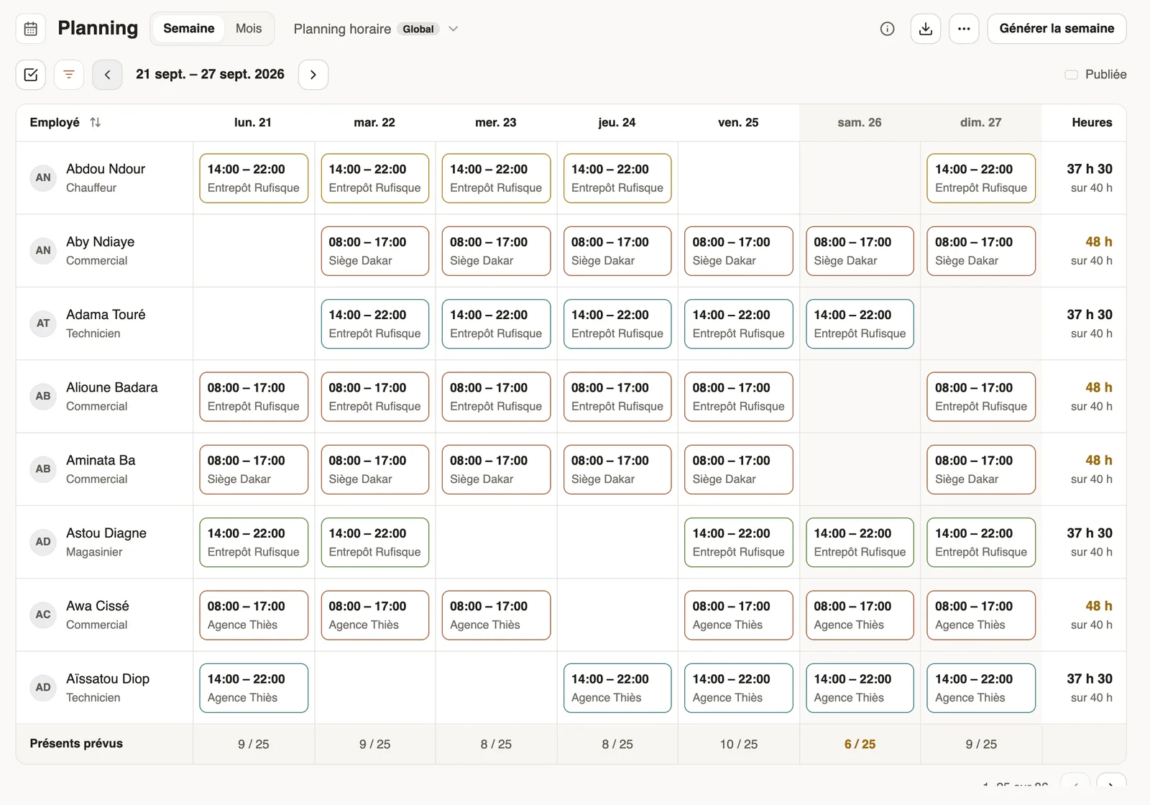Sort employees with the sort arrows icon
The width and height of the screenshot is (1150, 805).
pyautogui.click(x=96, y=122)
